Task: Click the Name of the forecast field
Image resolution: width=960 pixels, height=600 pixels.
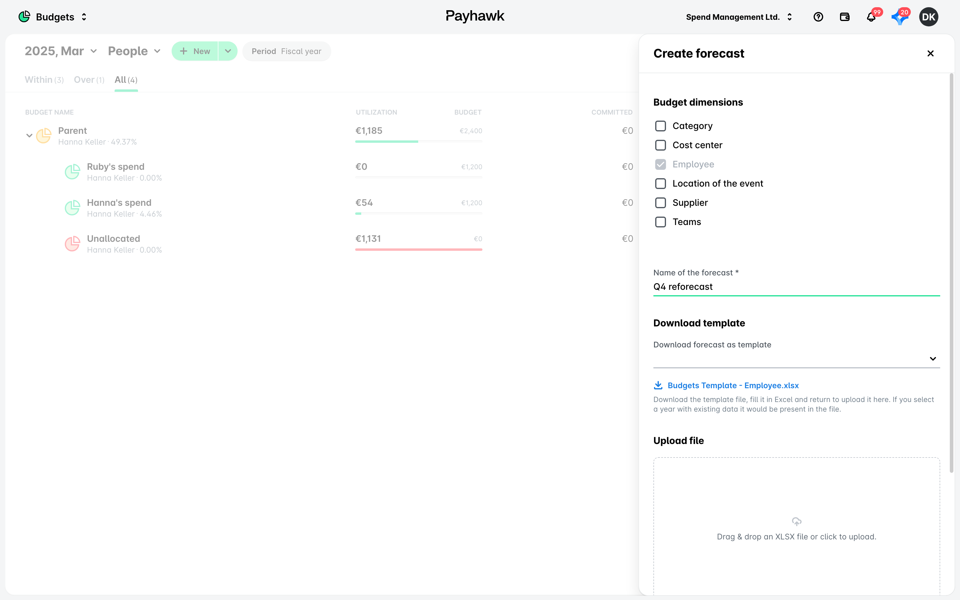Action: coord(796,286)
